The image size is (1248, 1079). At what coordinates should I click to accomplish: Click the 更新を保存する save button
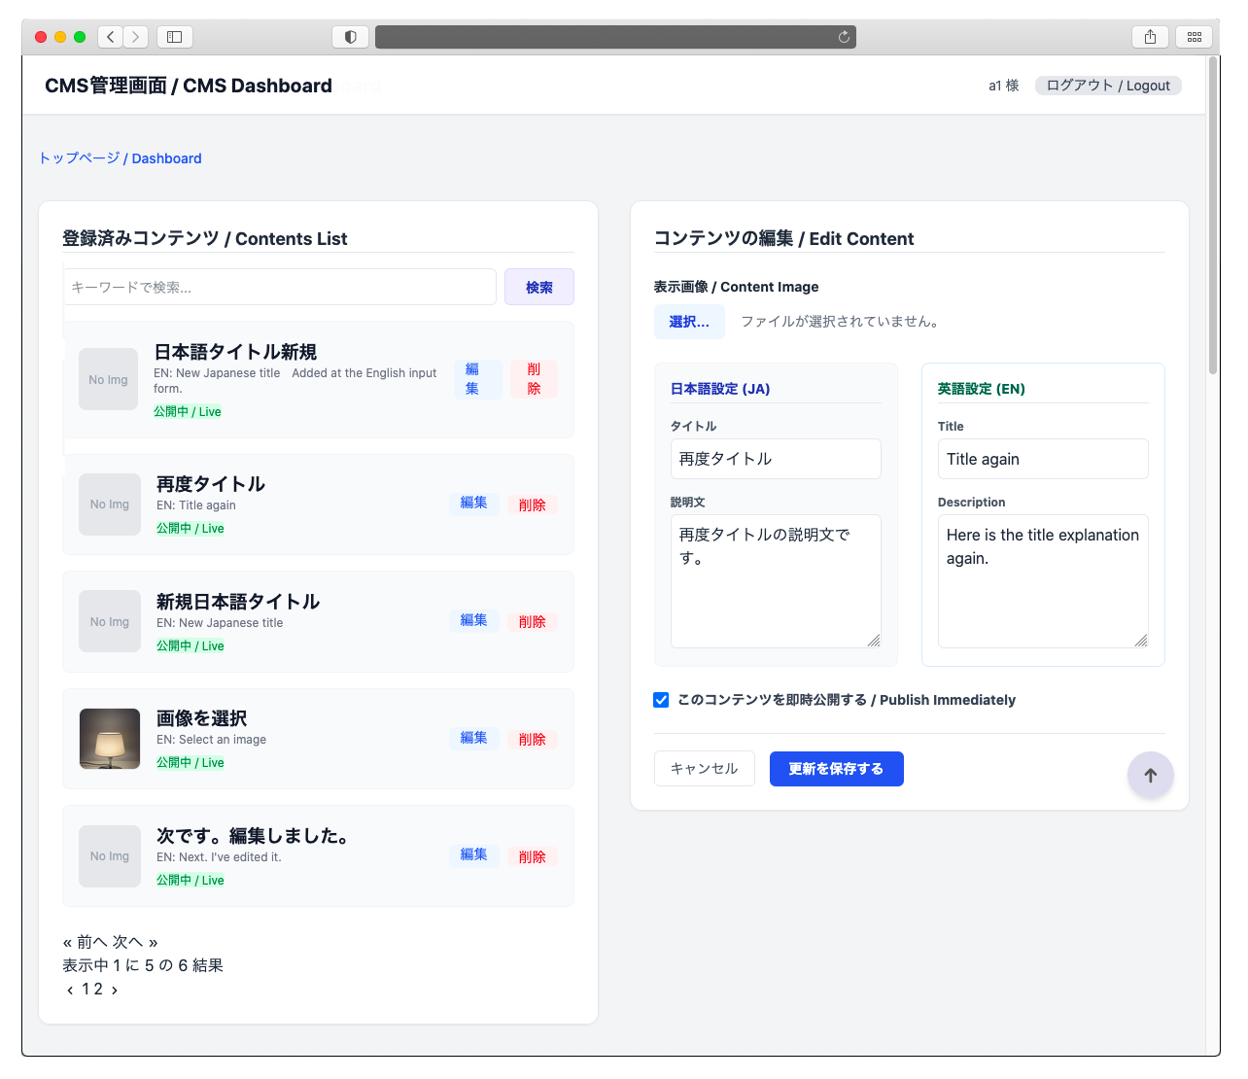[x=837, y=769]
